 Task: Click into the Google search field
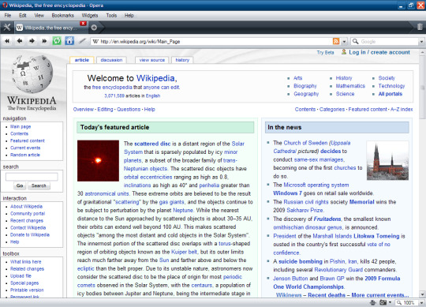point(390,42)
